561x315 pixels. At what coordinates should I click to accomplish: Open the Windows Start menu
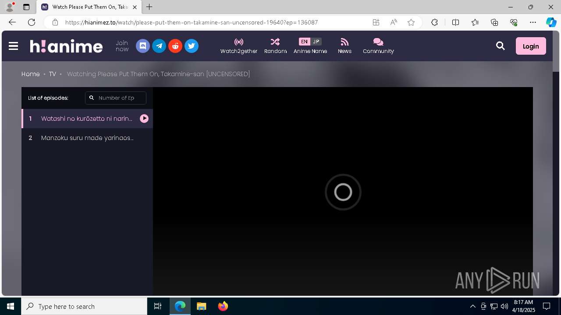[11, 306]
